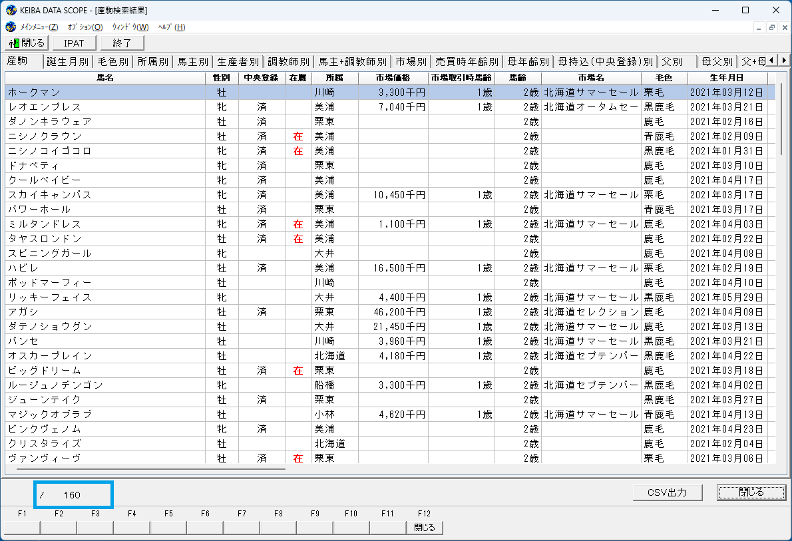Switch to the 母持込(中央登録)別 tab
792x541 pixels.
[605, 62]
